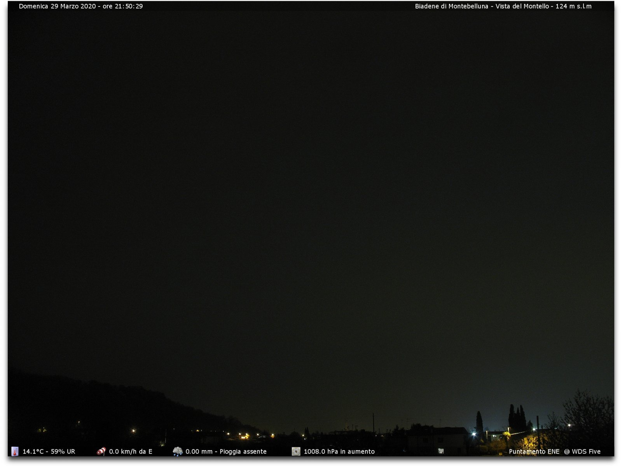The width and height of the screenshot is (622, 466).
Task: Click the Puntamento ENE label
Action: click(534, 452)
